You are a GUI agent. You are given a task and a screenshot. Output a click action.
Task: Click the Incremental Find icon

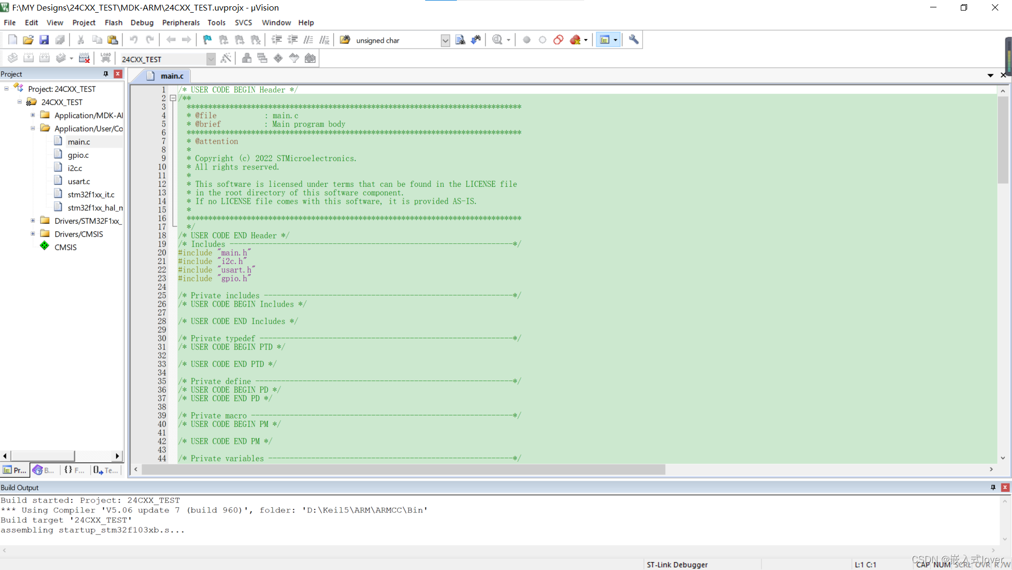tap(476, 40)
